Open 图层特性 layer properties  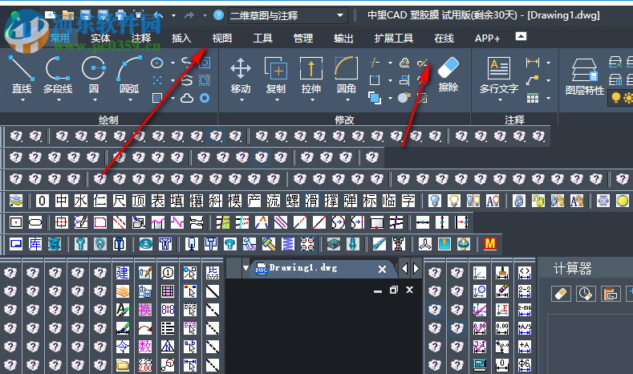(x=585, y=77)
